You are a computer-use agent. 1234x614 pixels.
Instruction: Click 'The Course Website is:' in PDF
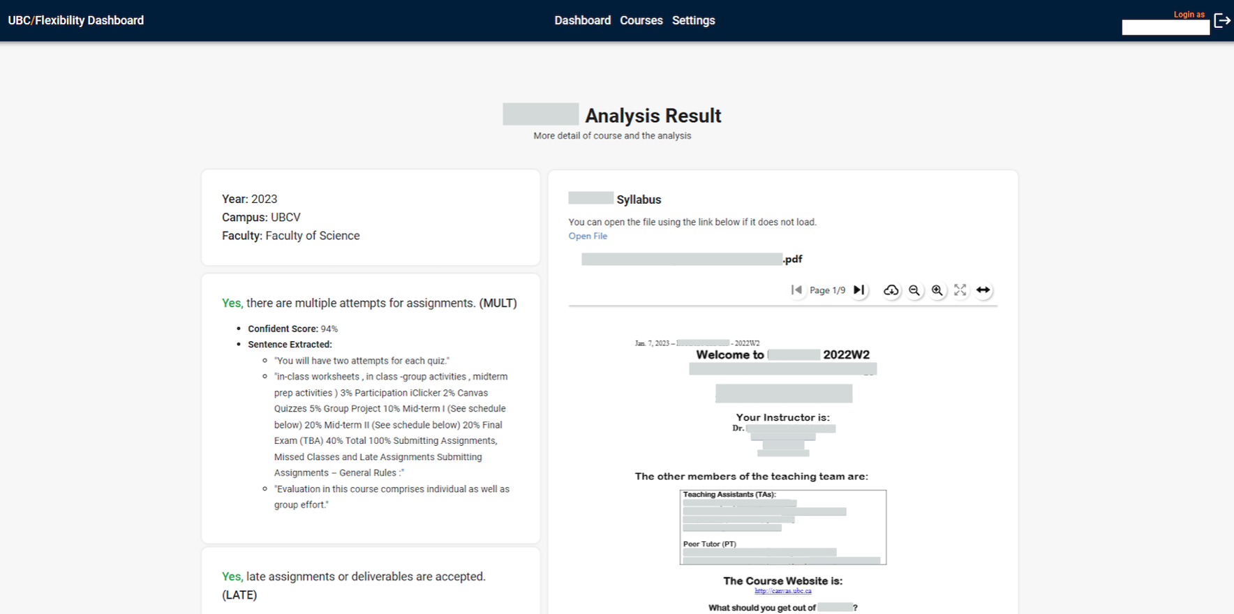783,581
